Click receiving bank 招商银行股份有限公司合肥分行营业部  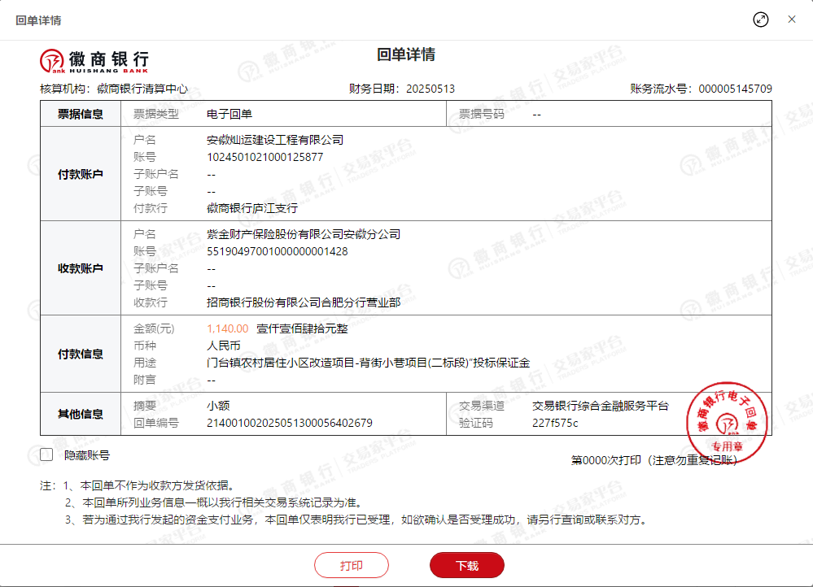(x=304, y=302)
